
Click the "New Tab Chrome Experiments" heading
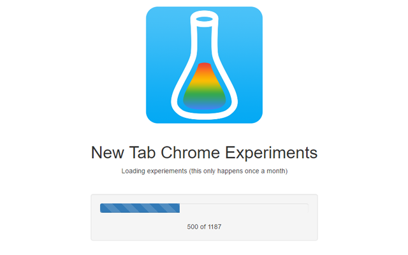[204, 153]
